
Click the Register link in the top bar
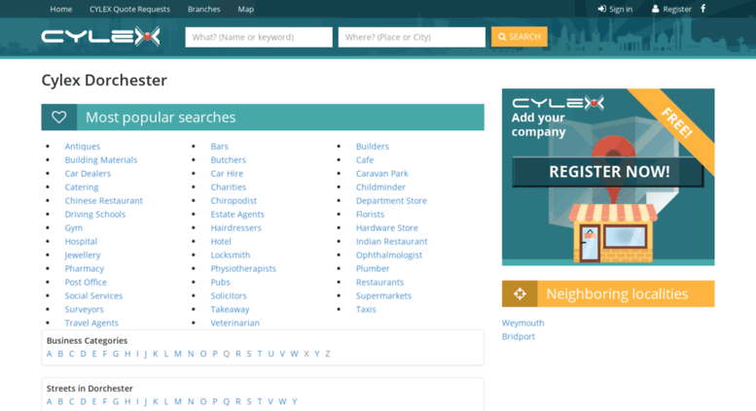[x=671, y=9]
